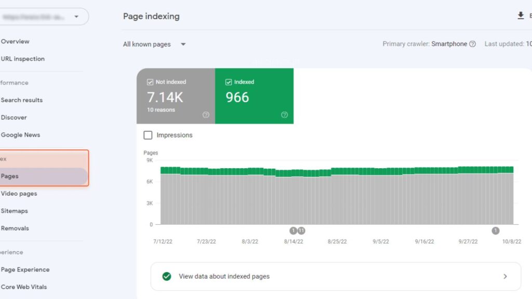This screenshot has height=299, width=532.
Task: Enable the Impressions checkbox
Action: point(148,135)
